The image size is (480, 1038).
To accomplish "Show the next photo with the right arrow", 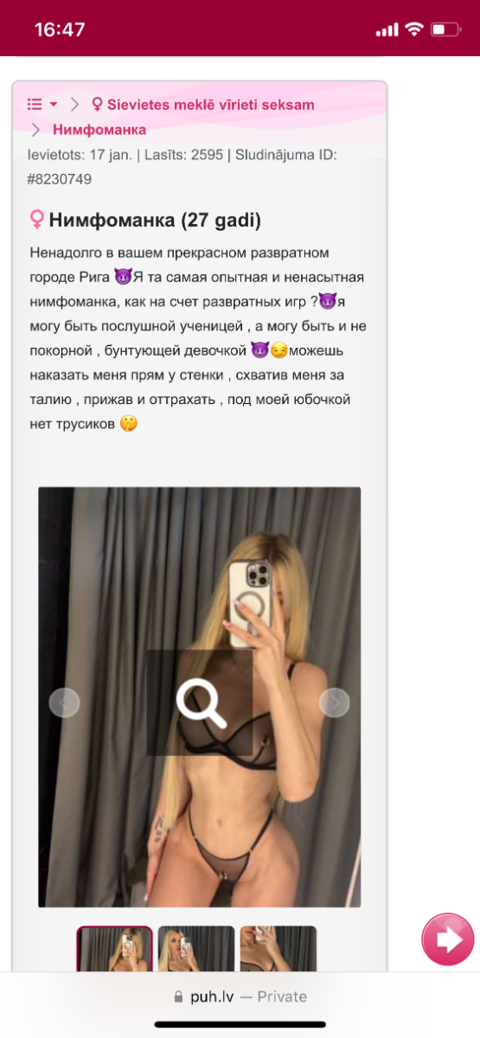I will [x=335, y=702].
